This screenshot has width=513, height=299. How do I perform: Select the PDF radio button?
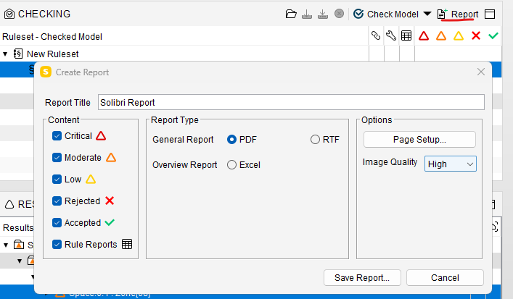(x=231, y=140)
